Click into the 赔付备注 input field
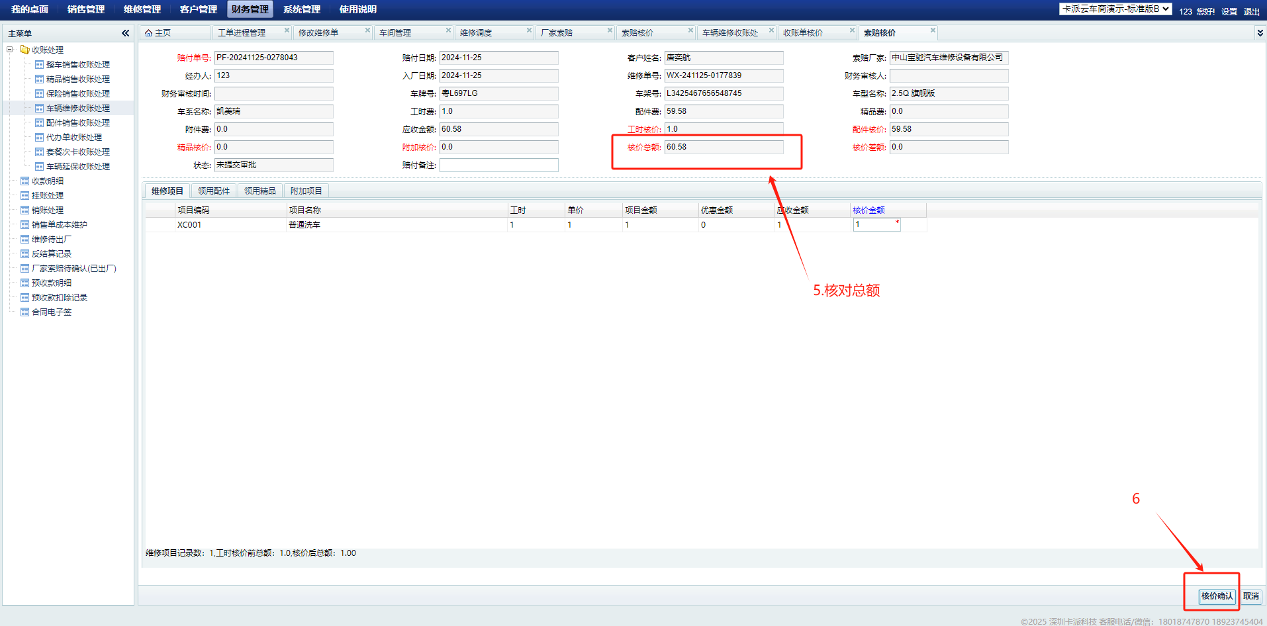 pyautogui.click(x=498, y=165)
